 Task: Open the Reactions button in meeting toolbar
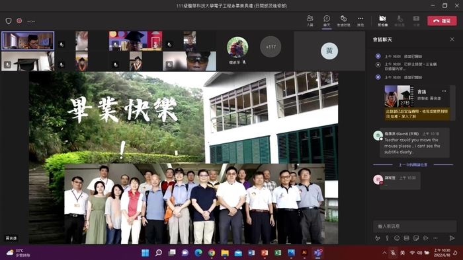pyautogui.click(x=343, y=21)
